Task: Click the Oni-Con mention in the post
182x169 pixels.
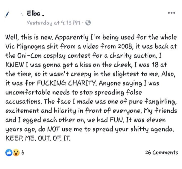Action: coord(29,56)
